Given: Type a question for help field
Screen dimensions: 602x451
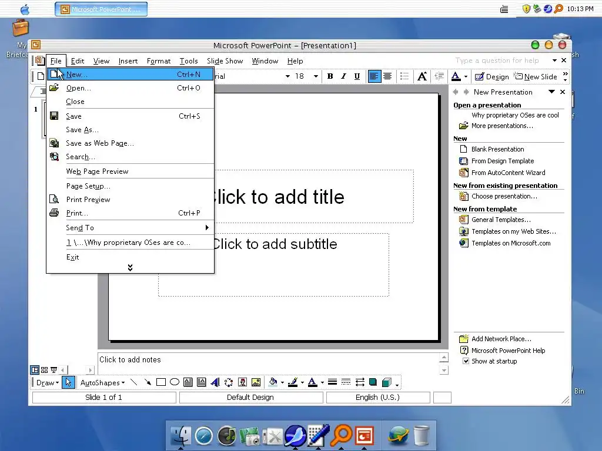Looking at the screenshot, I should point(497,60).
